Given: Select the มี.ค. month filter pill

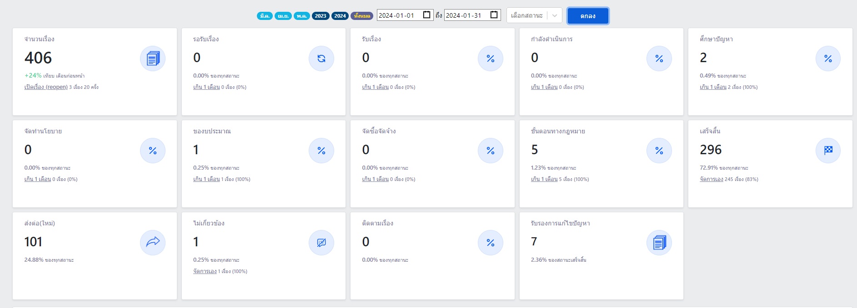Looking at the screenshot, I should pyautogui.click(x=265, y=16).
